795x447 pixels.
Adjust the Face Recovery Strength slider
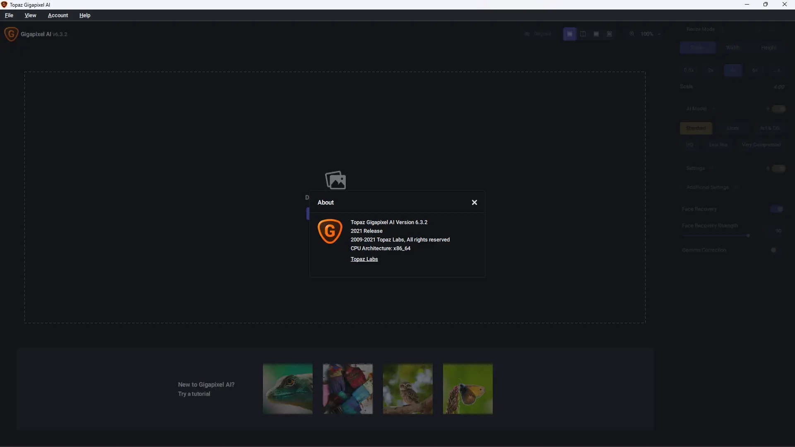coord(748,236)
